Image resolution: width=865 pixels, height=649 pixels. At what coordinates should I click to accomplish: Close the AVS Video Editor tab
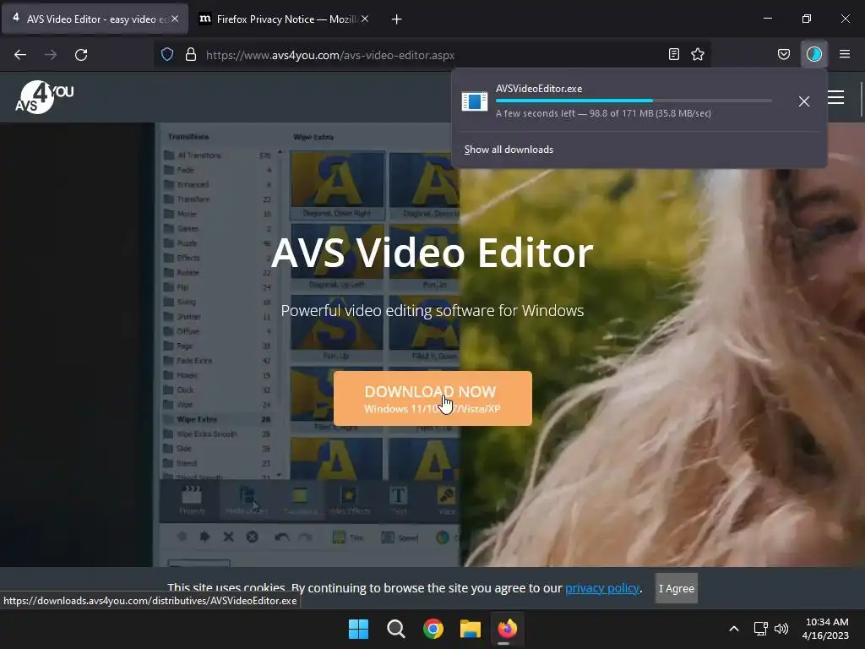[175, 19]
